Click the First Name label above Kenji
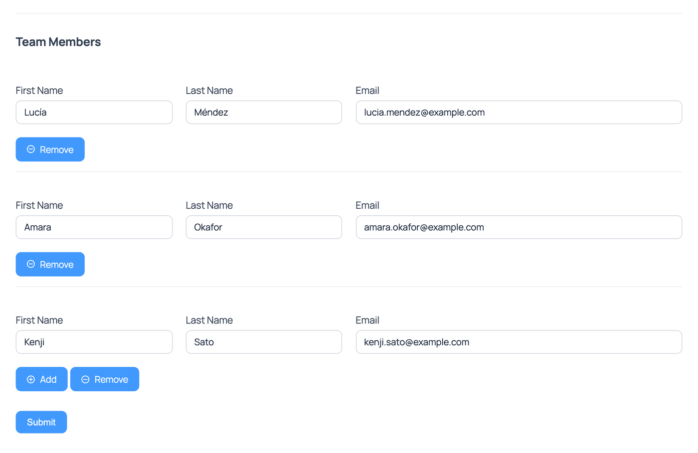The height and width of the screenshot is (453, 698). tap(39, 320)
